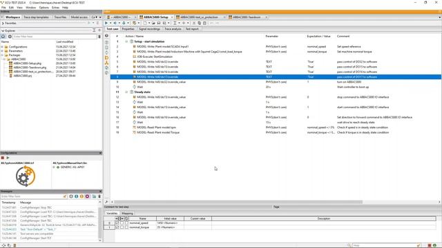Image resolution: width=442 pixels, height=248 pixels.
Task: Click the horizontal scrollbar under test steps
Action: pos(238,202)
